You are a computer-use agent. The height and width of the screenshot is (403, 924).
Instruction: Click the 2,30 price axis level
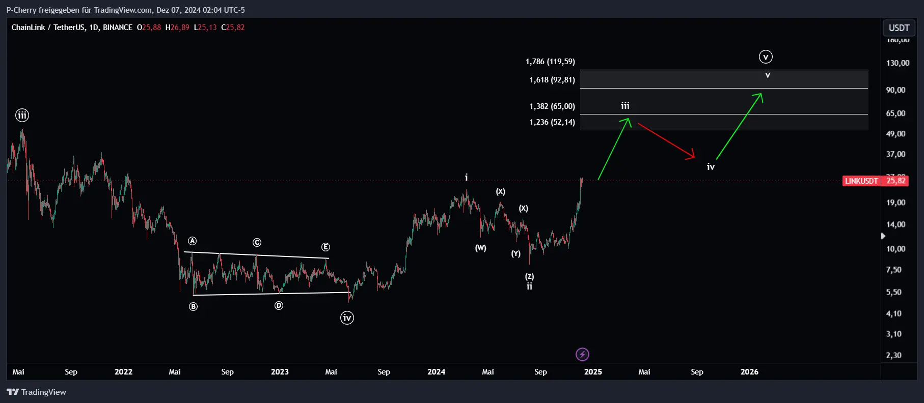tap(893, 355)
